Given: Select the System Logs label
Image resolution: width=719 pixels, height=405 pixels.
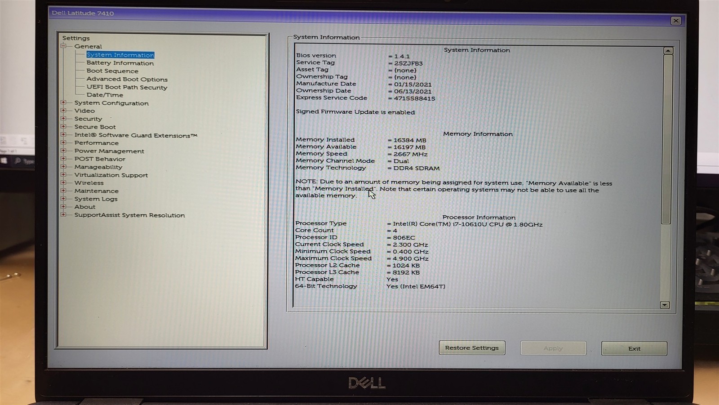Looking at the screenshot, I should tap(96, 199).
